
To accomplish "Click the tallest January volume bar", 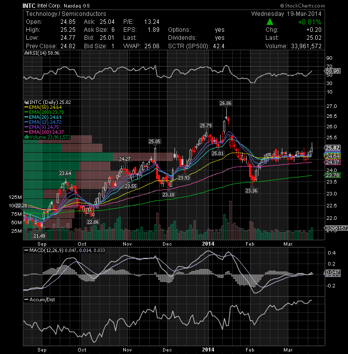I will click(x=230, y=220).
